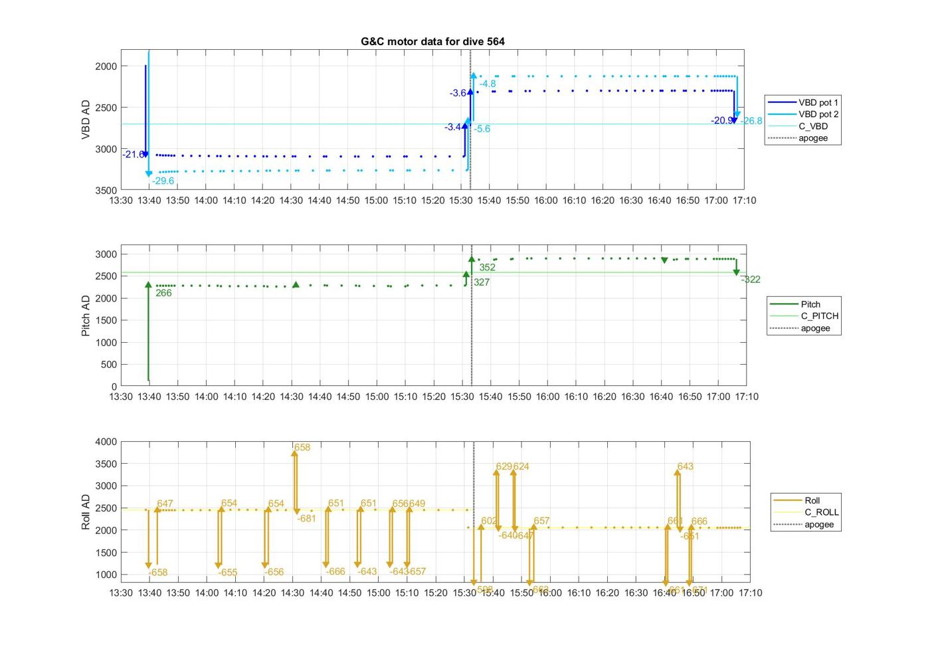Click the "-656" roll label
This screenshot has height=655, width=930.
[x=274, y=572]
